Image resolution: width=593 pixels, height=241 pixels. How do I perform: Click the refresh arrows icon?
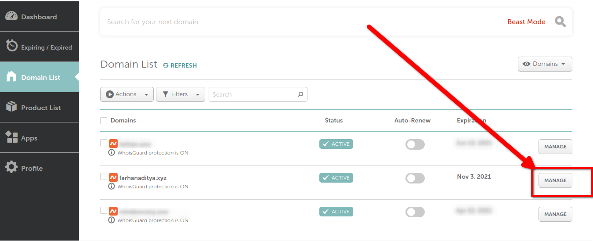click(x=166, y=65)
